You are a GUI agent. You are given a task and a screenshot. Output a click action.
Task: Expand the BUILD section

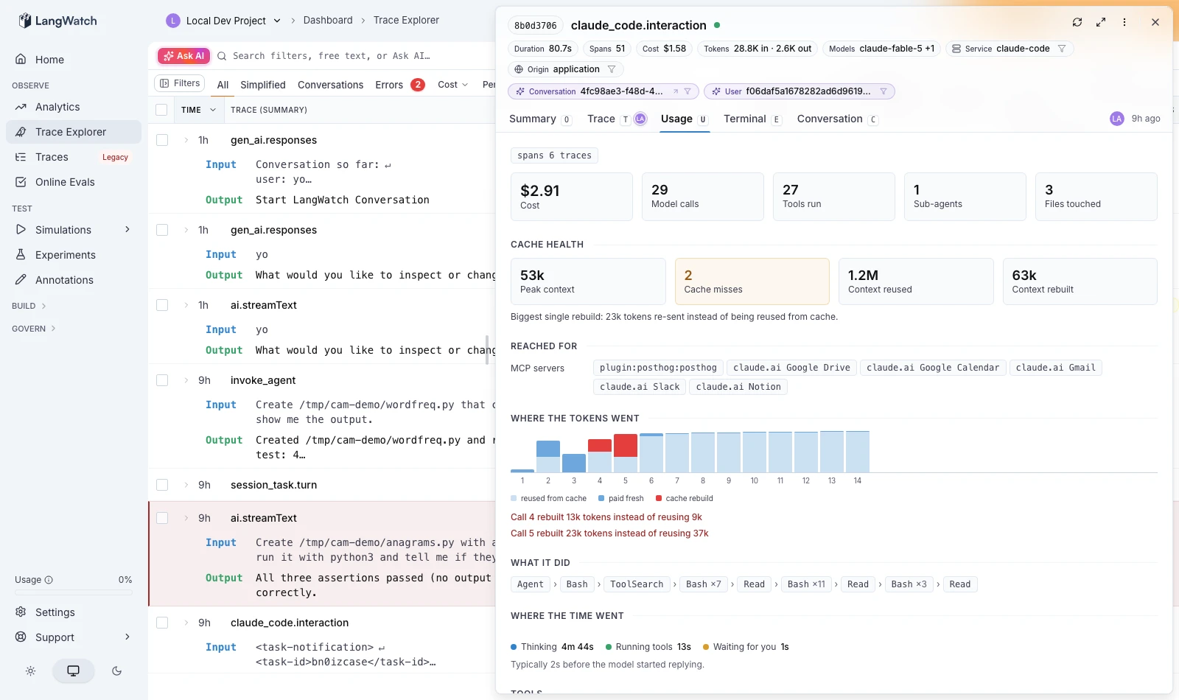point(29,306)
